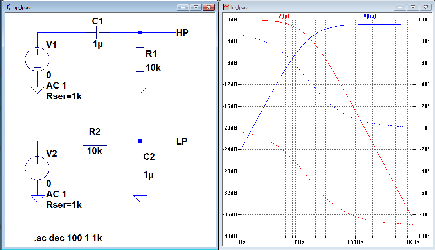Screen dimensions: 435x250
Task: Minimize the schematic window hp_lp.asc
Action: [x=183, y=7]
